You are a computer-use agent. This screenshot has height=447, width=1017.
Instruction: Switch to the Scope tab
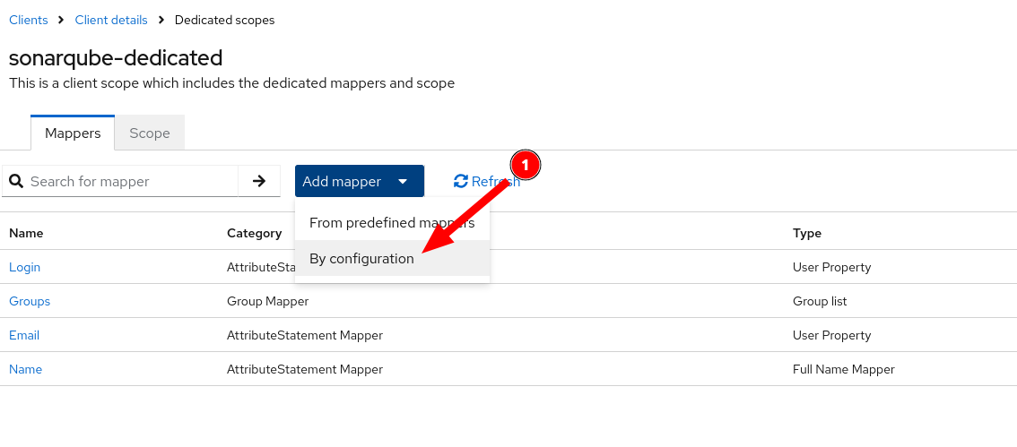click(x=149, y=133)
